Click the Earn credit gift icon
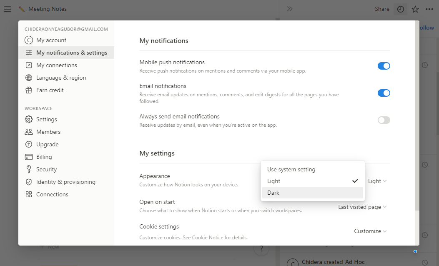The height and width of the screenshot is (266, 439). [28, 90]
